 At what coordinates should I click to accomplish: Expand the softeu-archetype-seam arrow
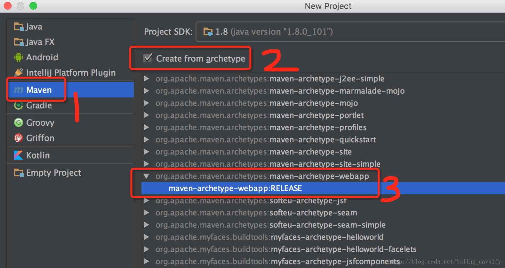click(147, 213)
